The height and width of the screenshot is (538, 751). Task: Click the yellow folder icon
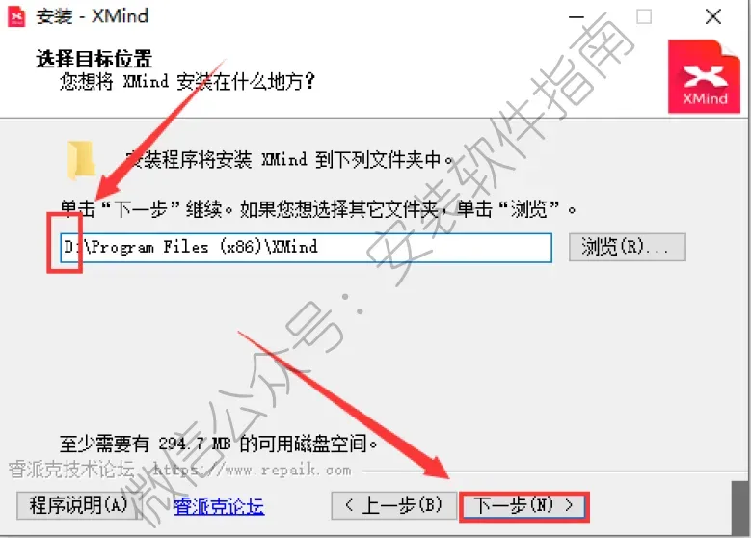click(x=81, y=161)
